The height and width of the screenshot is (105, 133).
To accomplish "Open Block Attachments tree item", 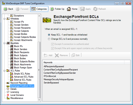I will (x=22, y=65).
